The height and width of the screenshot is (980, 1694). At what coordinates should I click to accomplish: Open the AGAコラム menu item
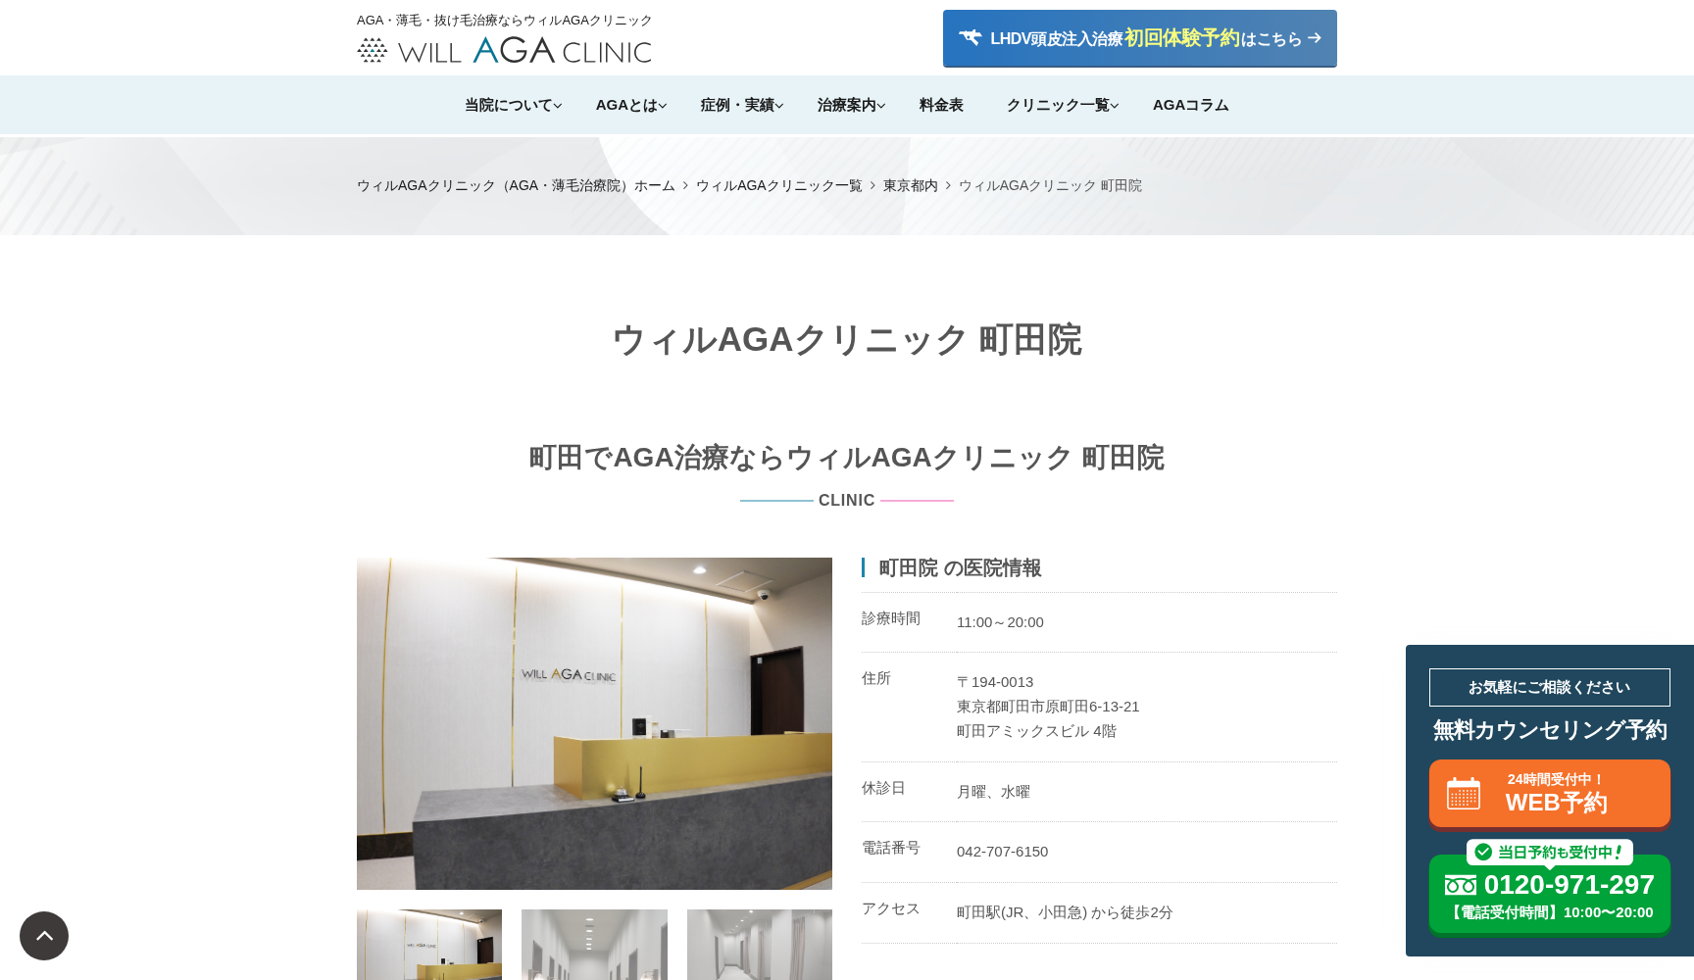pyautogui.click(x=1190, y=105)
